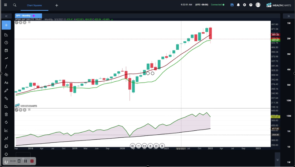Select the 10M timeframe
Image resolution: width=295 pixels, height=167 pixels.
[x=289, y=101]
